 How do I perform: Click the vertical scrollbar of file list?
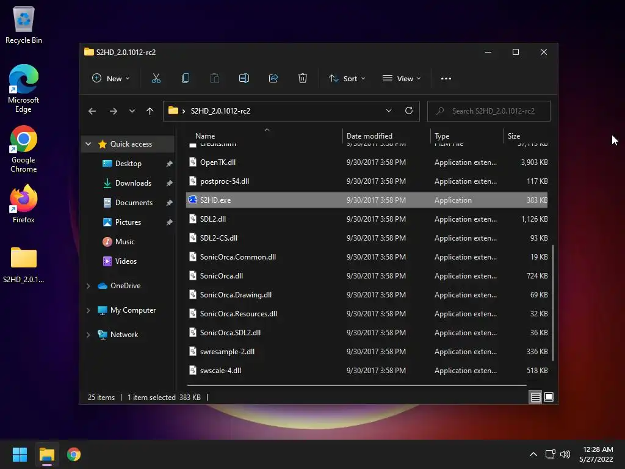[552, 303]
